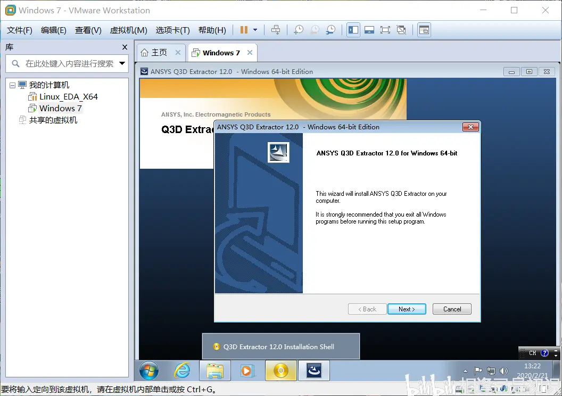Open the 编辑(E) menu

click(53, 30)
